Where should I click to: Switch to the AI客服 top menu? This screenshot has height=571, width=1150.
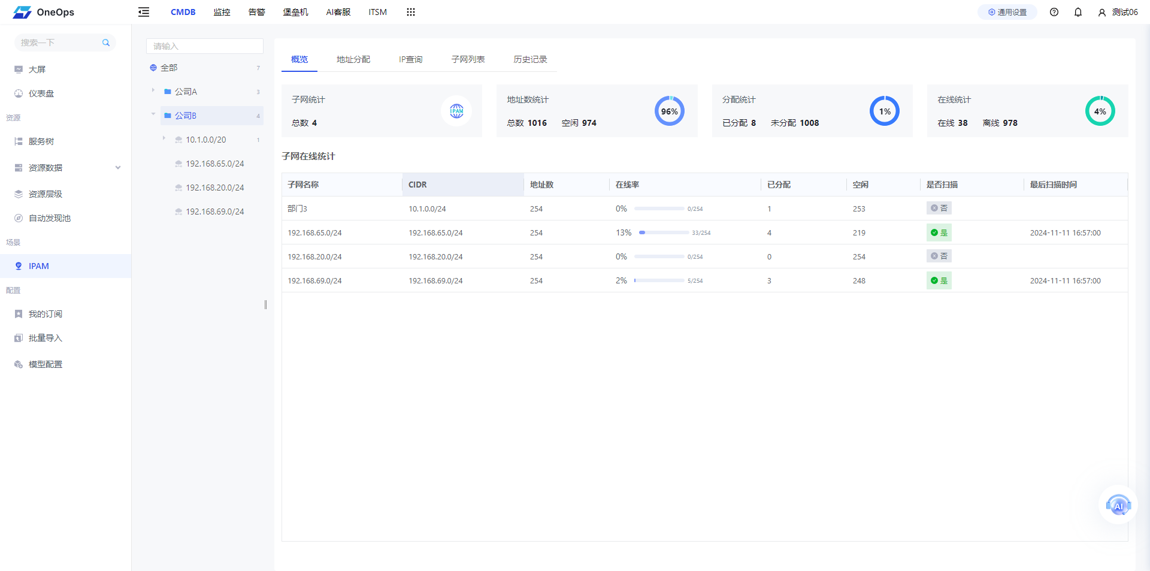point(338,12)
